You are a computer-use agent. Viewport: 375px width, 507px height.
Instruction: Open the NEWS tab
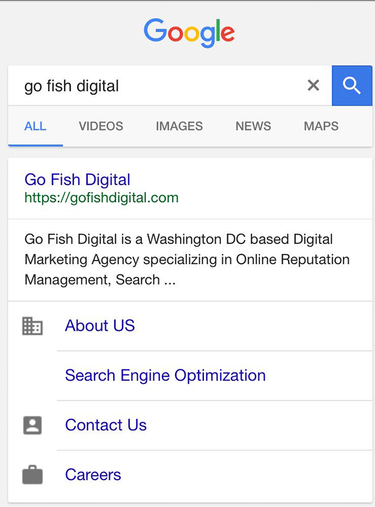tap(253, 126)
